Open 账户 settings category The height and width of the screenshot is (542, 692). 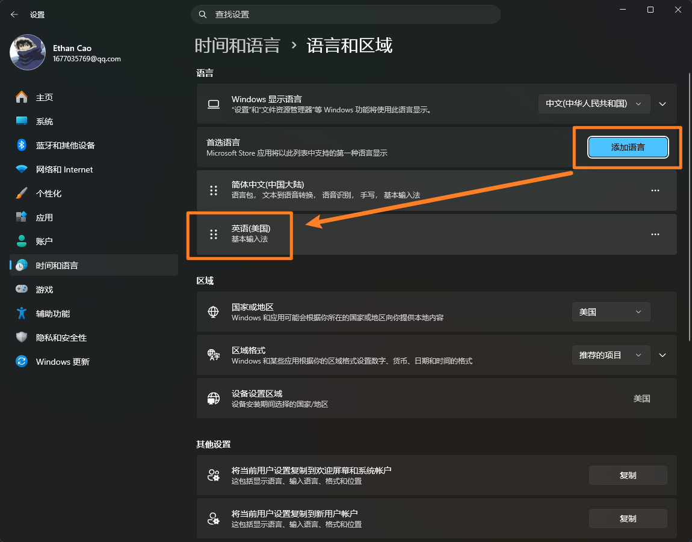[93, 241]
